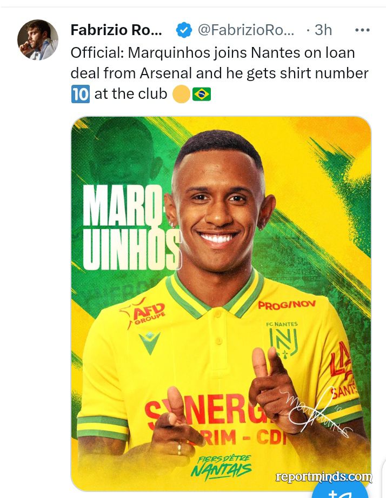Image resolution: width=386 pixels, height=498 pixels.
Task: Click the AFD Groupe sponsor logo
Action: 144,313
